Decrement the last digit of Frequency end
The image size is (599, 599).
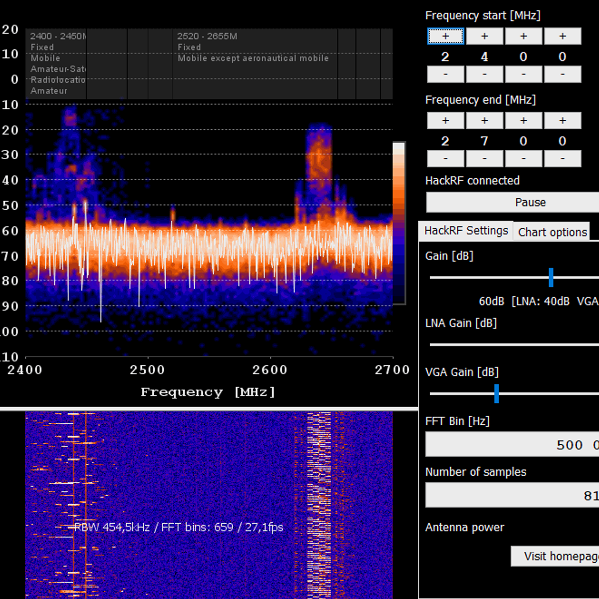click(x=562, y=159)
